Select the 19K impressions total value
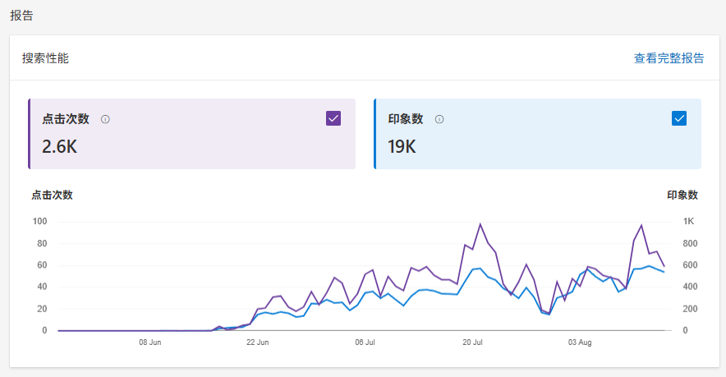This screenshot has width=726, height=377. 402,146
